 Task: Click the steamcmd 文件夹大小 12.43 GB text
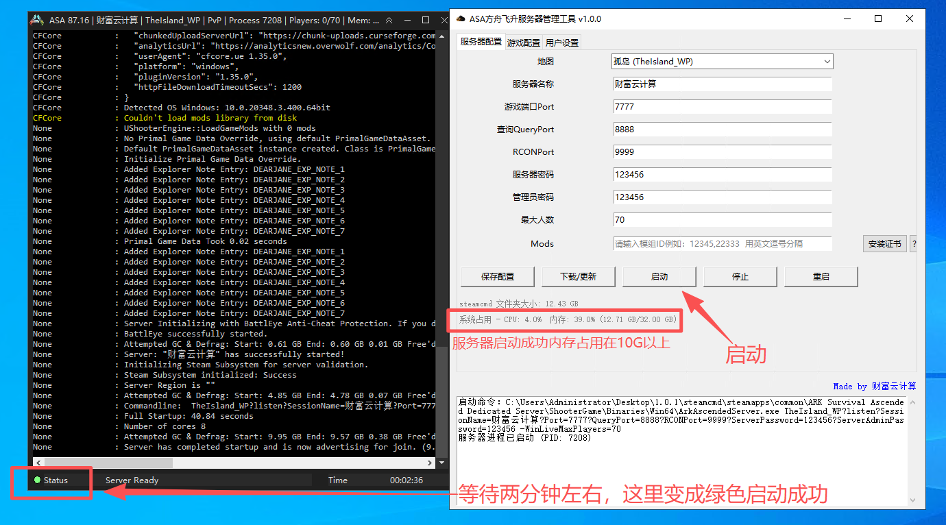[x=519, y=304]
